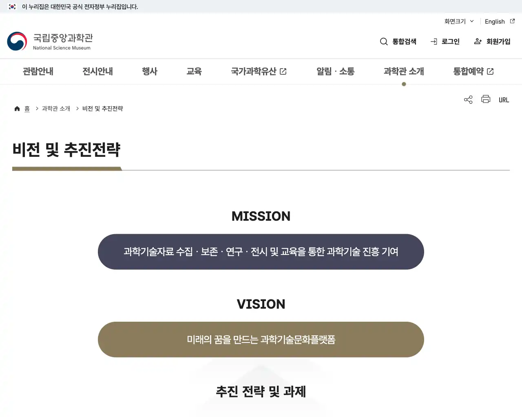Open 국가과학유산 external link
This screenshot has width=522, height=417.
click(x=259, y=71)
